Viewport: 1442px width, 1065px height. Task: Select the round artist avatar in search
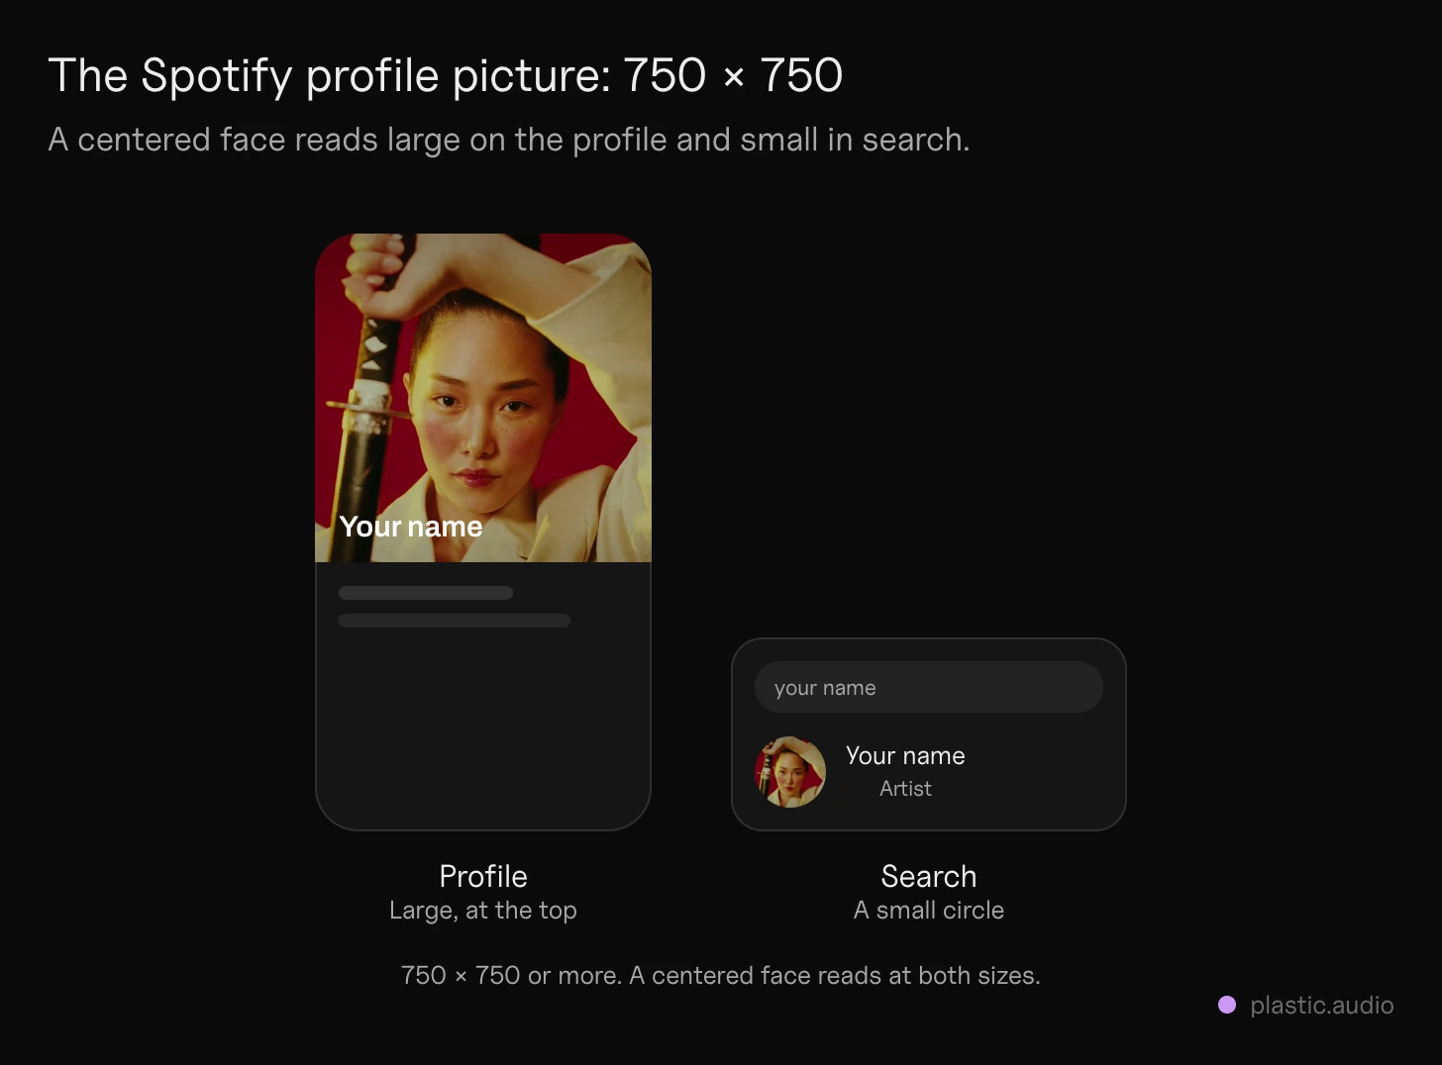click(790, 772)
